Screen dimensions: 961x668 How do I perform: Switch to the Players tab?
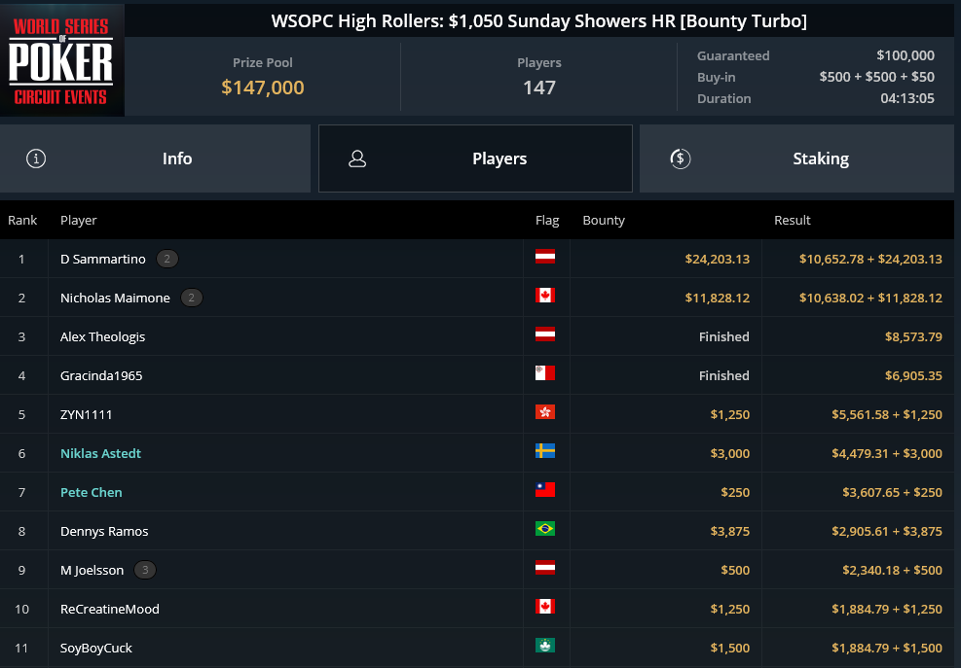475,158
